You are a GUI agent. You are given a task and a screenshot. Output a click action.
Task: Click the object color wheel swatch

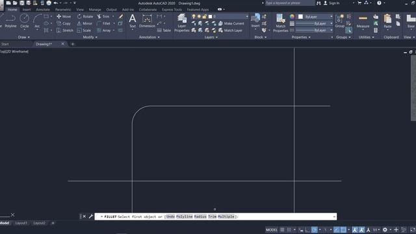pyautogui.click(x=292, y=17)
